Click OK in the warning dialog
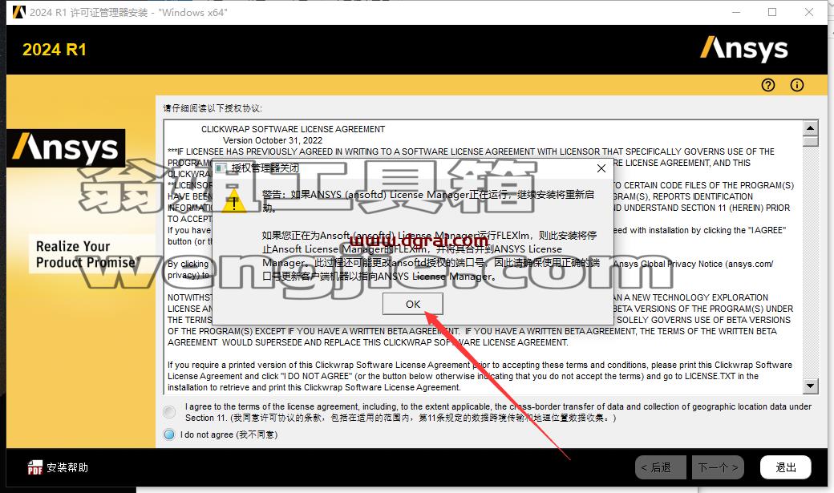834x493 pixels. 413,304
